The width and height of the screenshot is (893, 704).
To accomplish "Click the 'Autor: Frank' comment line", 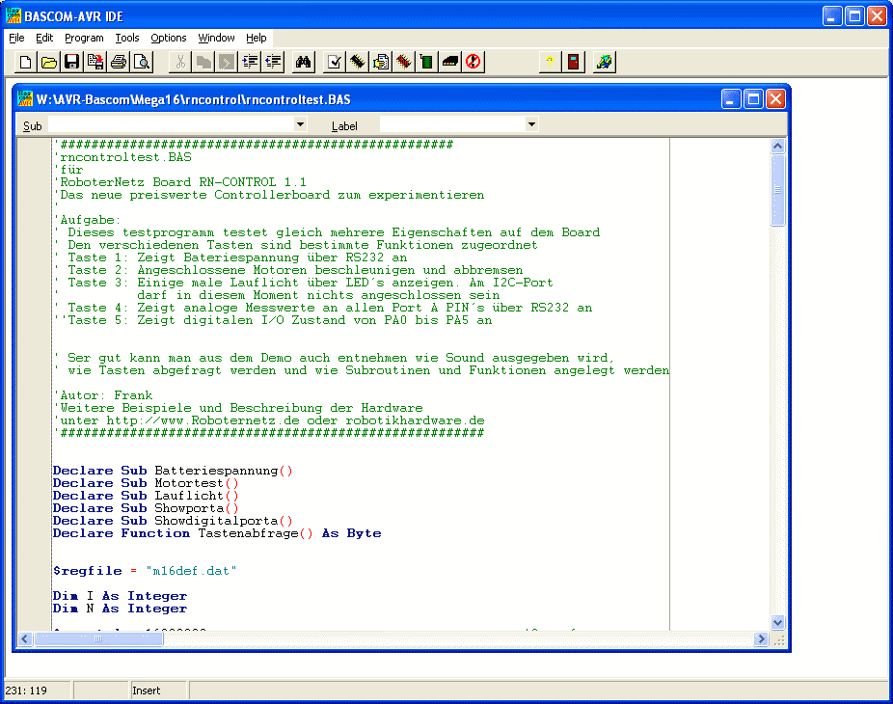I will [103, 395].
